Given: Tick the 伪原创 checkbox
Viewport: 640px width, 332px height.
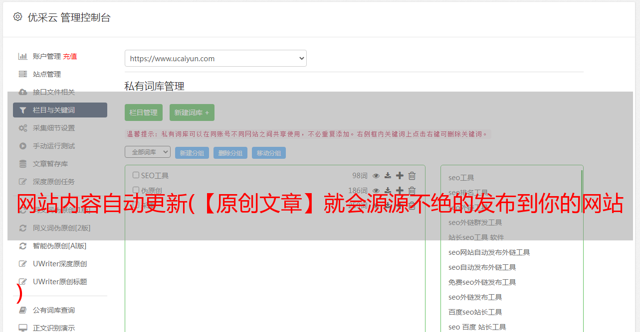Looking at the screenshot, I should tap(136, 190).
